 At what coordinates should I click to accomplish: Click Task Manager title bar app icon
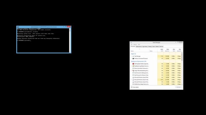point(131,43)
